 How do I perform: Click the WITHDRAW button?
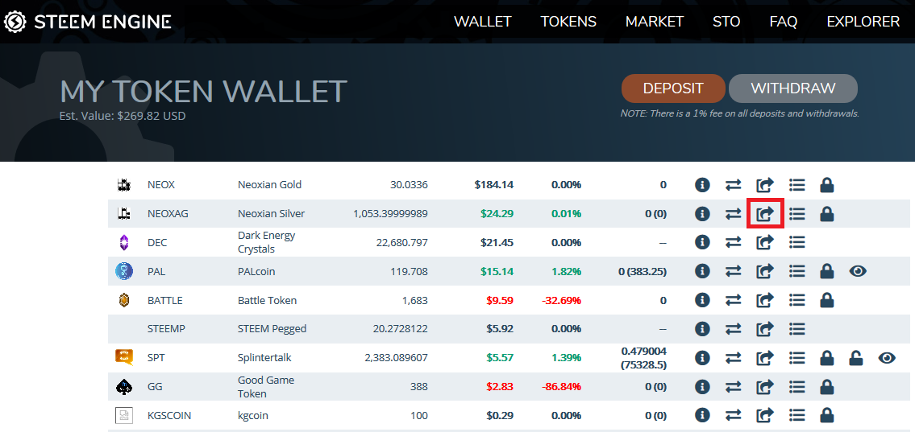coord(793,88)
